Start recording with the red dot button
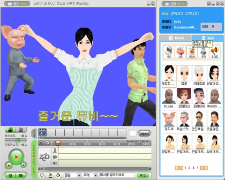 point(9,165)
